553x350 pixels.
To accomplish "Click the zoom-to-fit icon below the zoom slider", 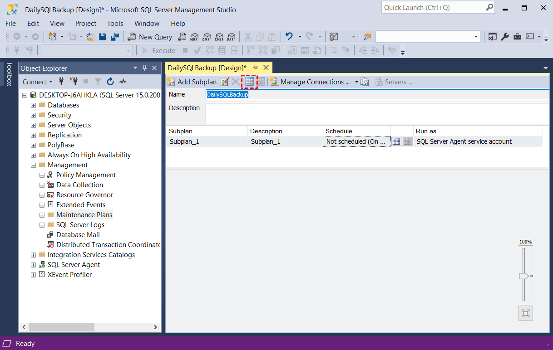I will click(x=525, y=313).
